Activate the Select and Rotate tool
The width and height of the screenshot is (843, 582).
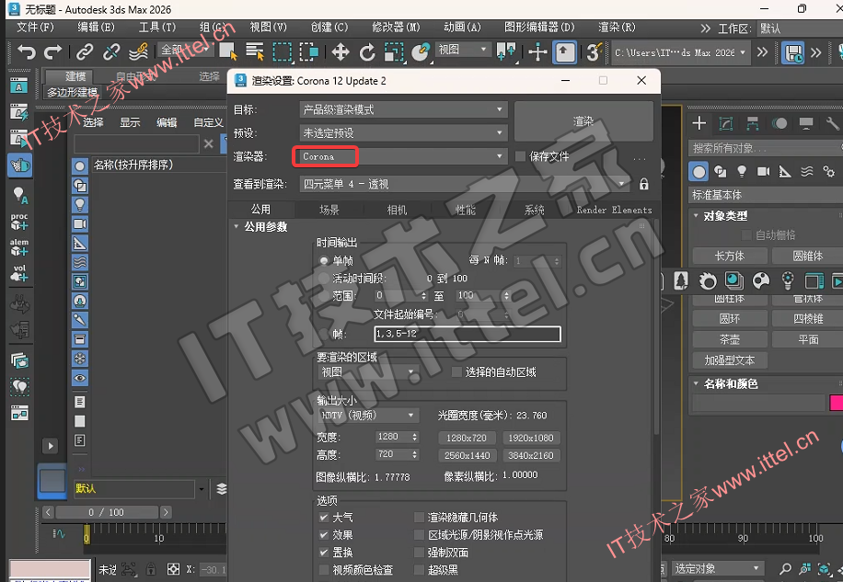367,52
